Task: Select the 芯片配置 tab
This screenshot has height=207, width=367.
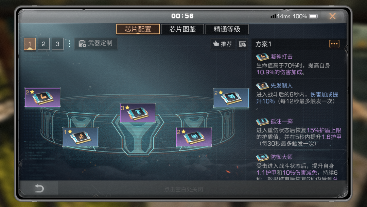Action: click(138, 29)
